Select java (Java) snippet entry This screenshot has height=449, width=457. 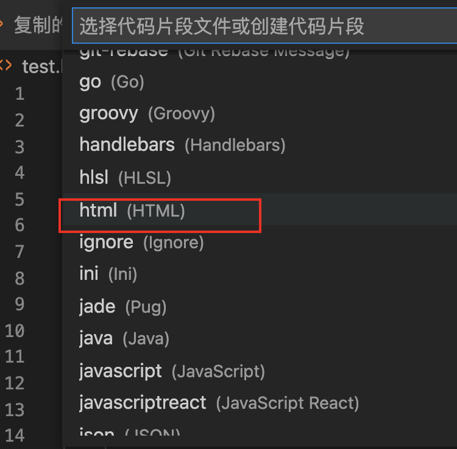(x=260, y=338)
